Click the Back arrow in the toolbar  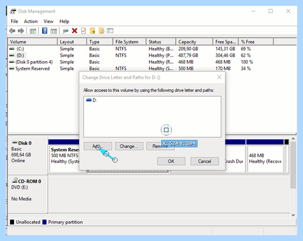(x=12, y=31)
